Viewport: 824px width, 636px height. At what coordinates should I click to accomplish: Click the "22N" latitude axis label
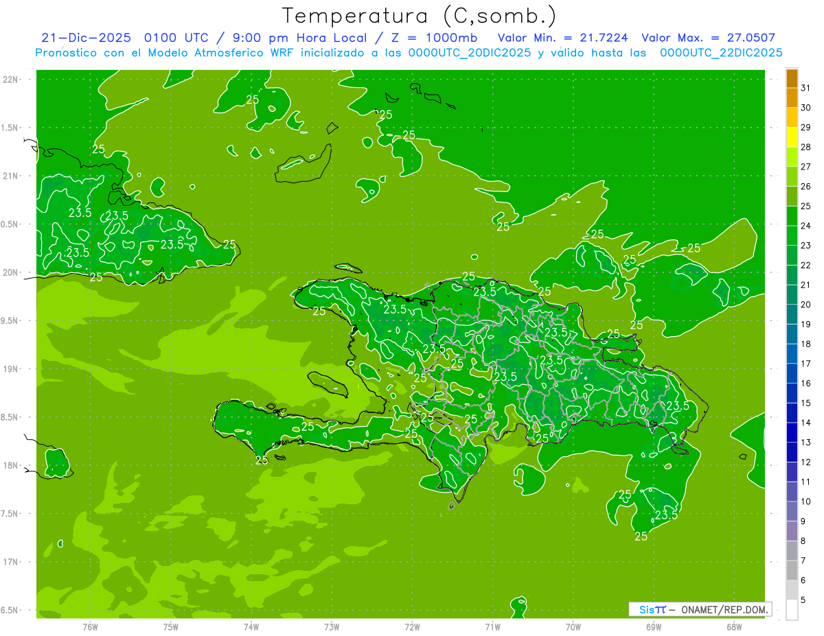tap(12, 79)
